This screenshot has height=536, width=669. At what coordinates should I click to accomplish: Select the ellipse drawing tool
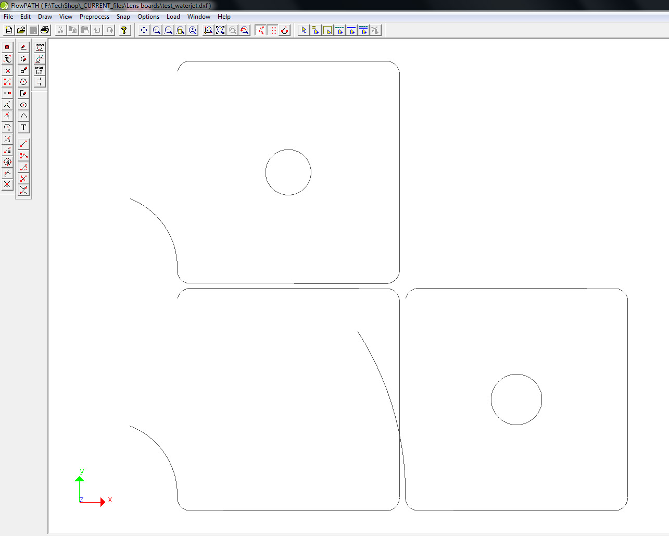pyautogui.click(x=23, y=105)
